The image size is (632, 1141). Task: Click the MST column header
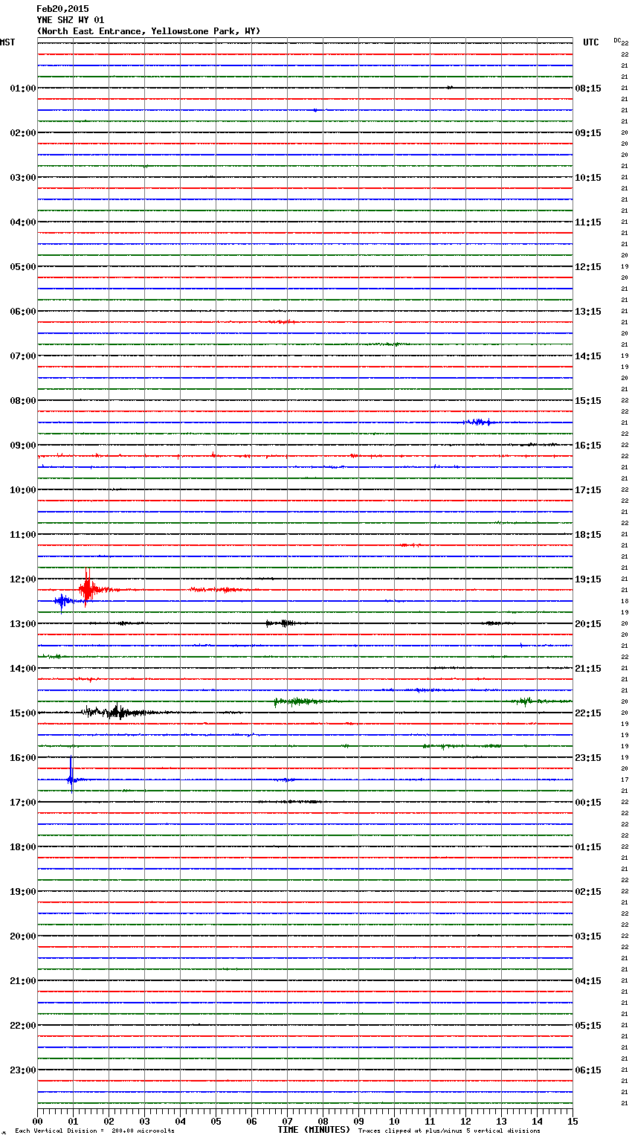point(7,42)
